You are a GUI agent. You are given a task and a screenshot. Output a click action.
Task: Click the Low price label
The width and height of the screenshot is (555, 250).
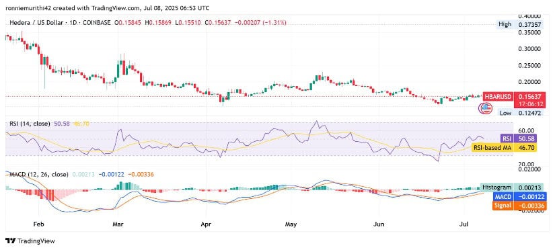click(x=505, y=113)
